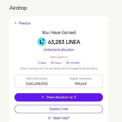Click the You Have Earned heading

(x=59, y=33)
